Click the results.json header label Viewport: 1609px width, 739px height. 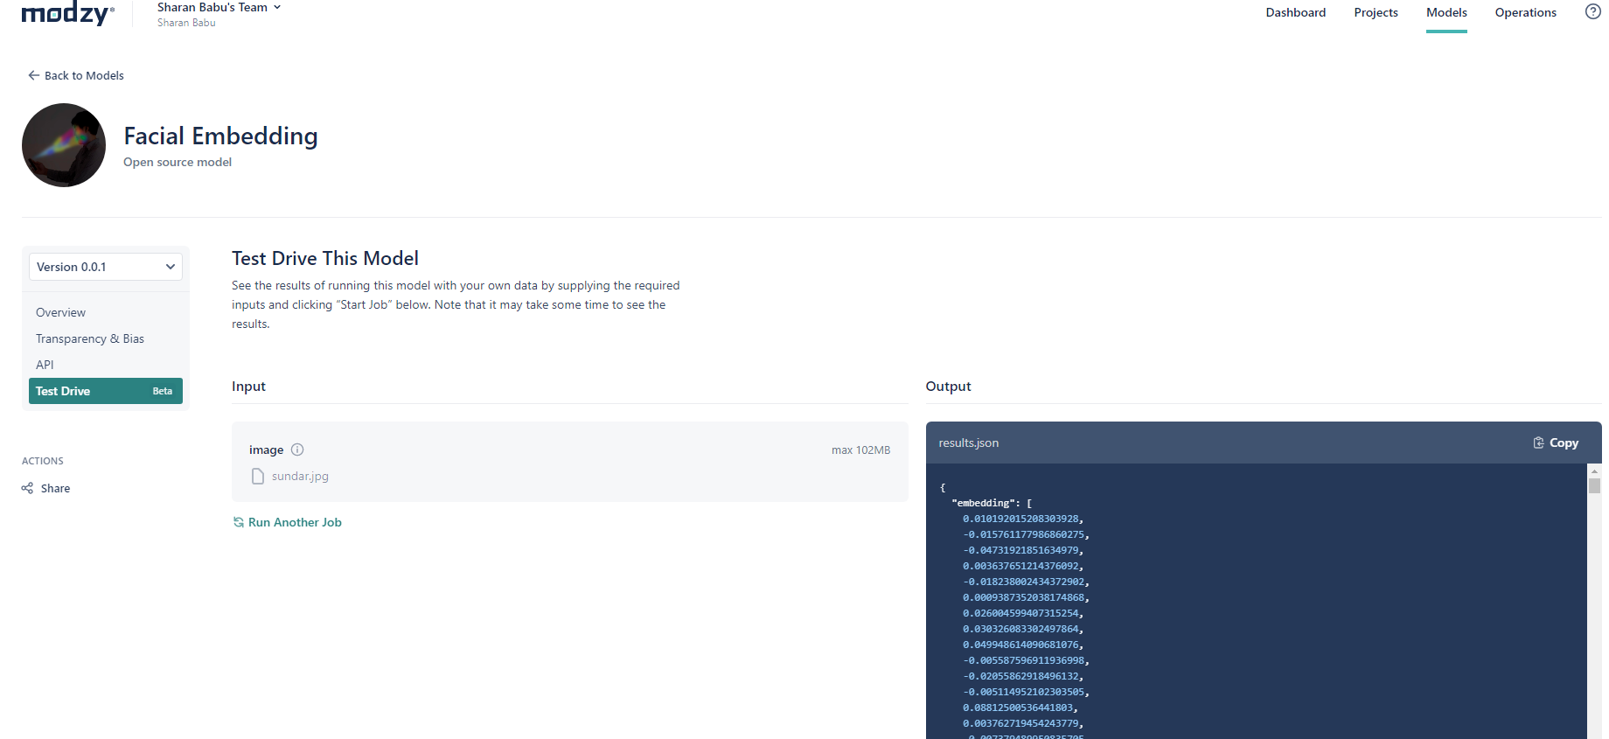click(x=968, y=443)
